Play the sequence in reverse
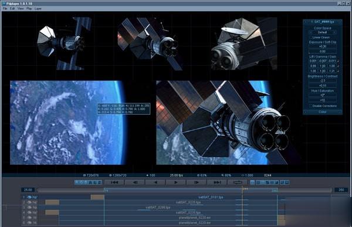Screen dimensions: 352x227 click(x=155, y=182)
